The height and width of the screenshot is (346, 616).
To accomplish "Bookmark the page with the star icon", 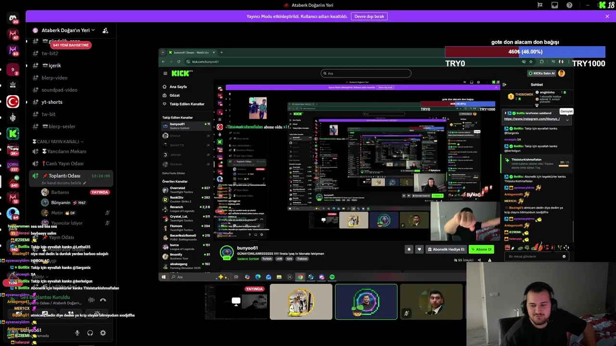I will point(531,62).
